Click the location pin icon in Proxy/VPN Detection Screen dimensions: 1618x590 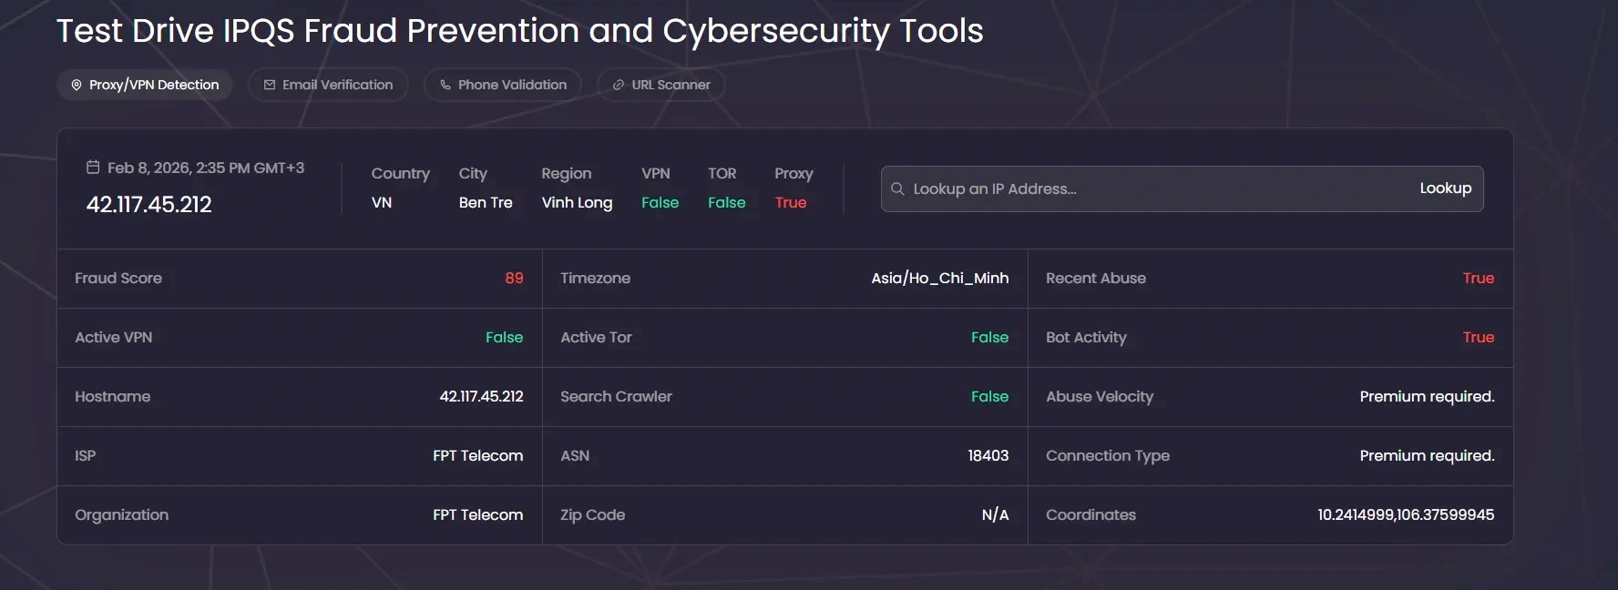pyautogui.click(x=77, y=85)
